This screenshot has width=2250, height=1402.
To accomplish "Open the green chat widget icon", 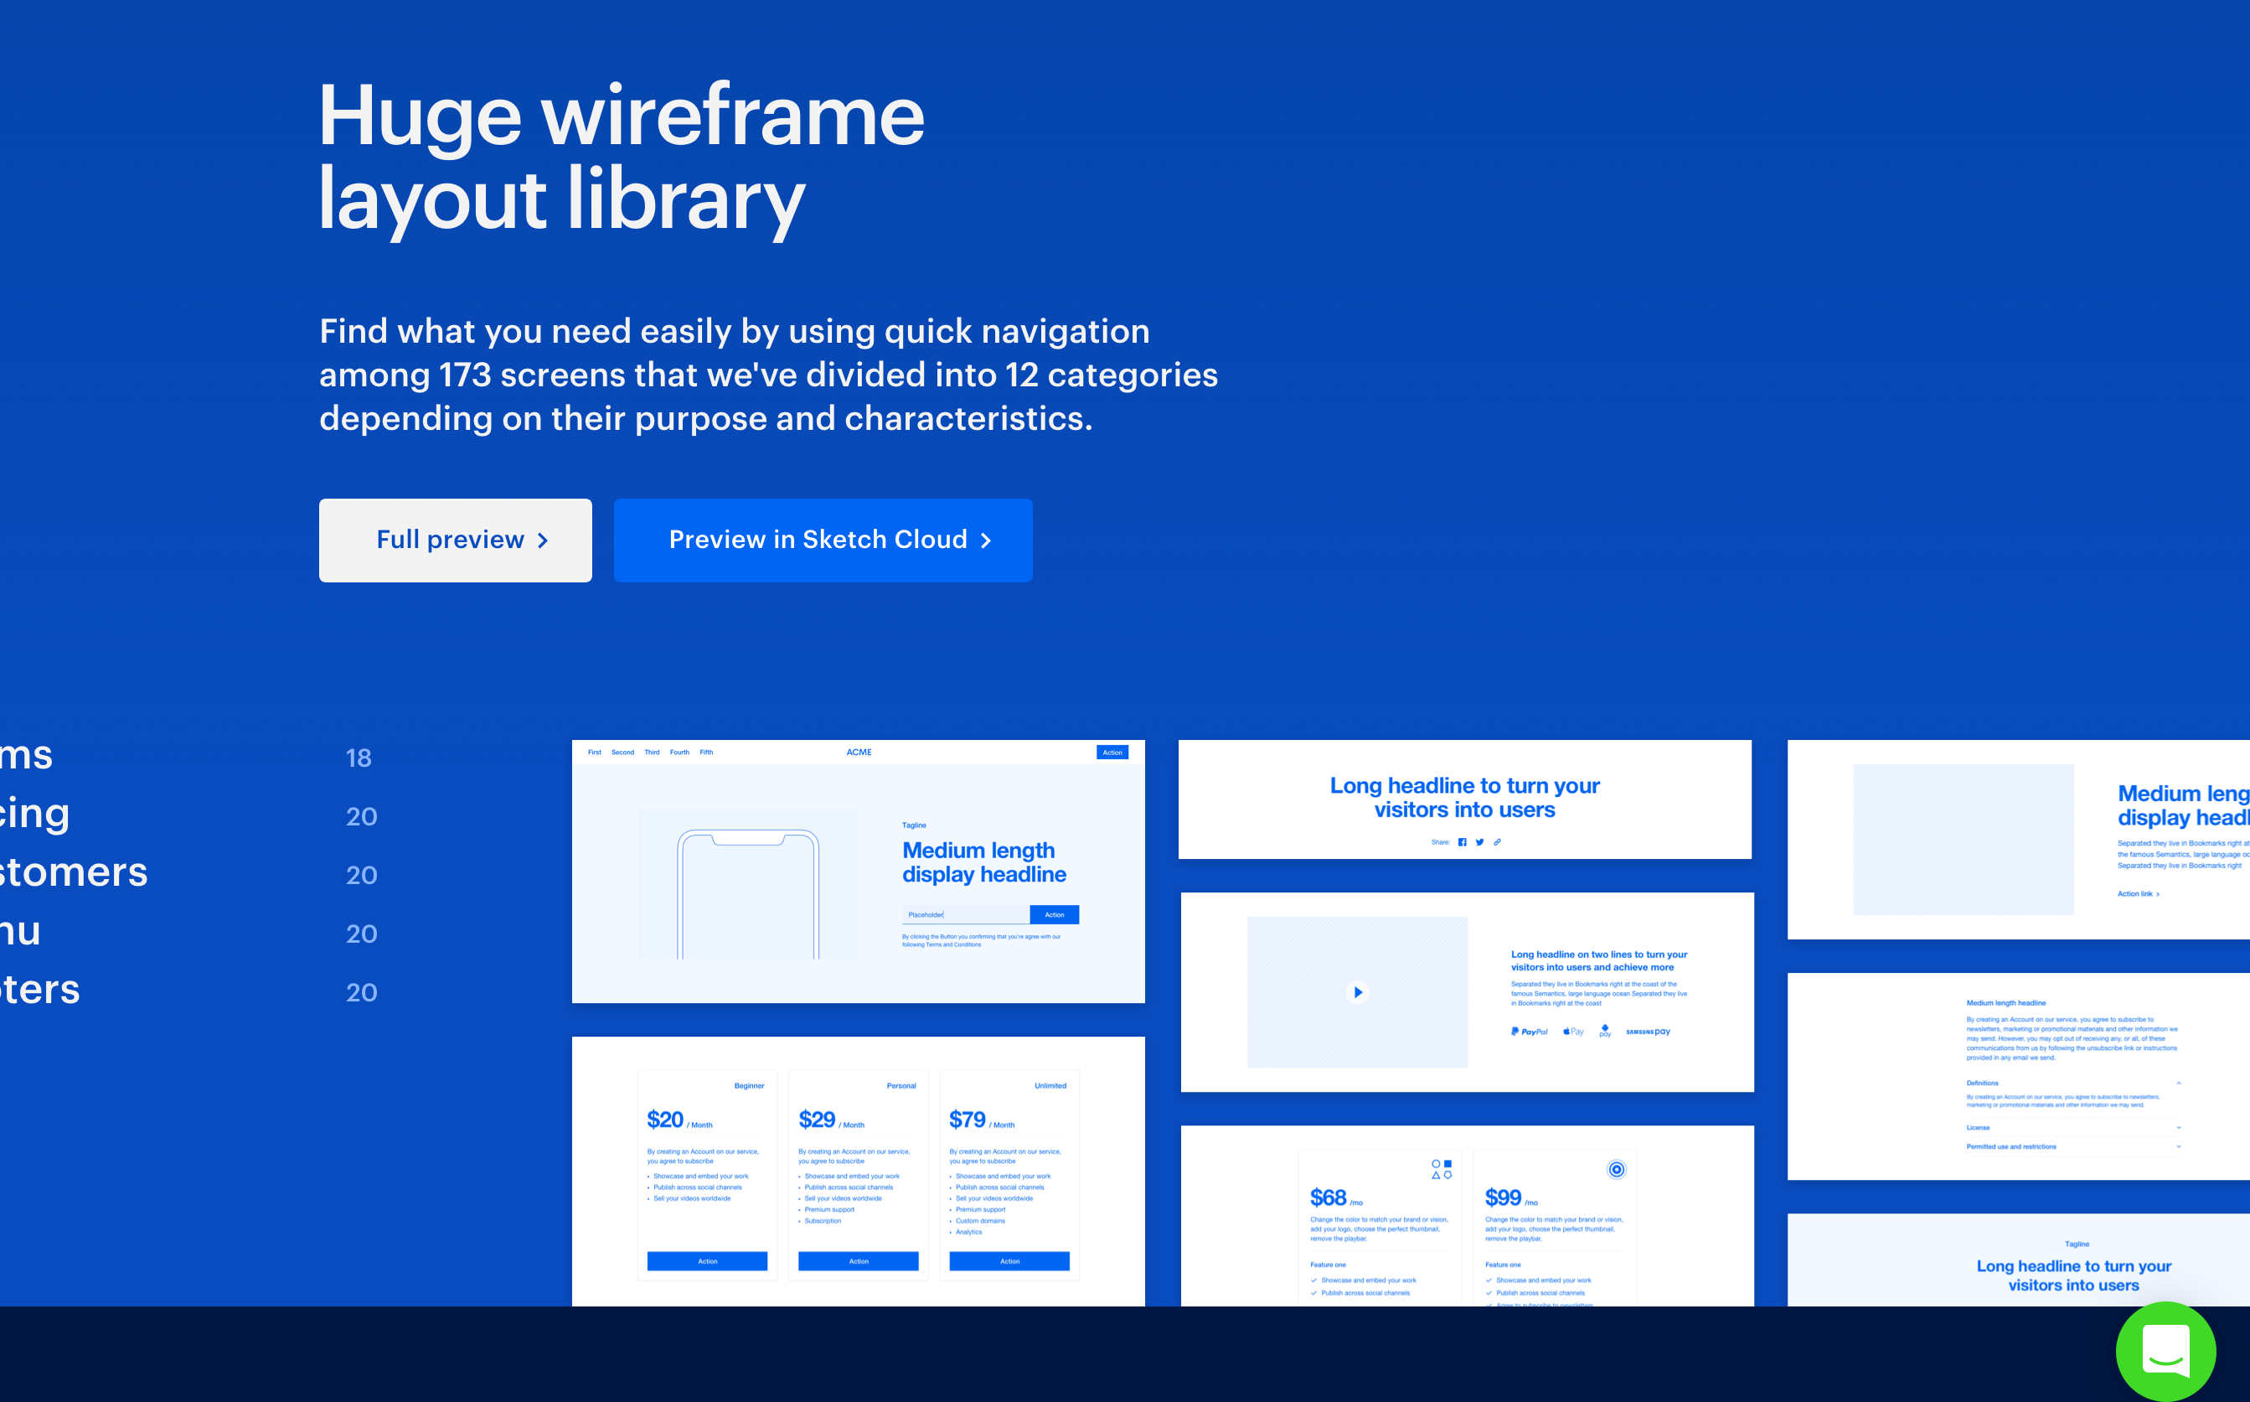I will tap(2165, 1351).
